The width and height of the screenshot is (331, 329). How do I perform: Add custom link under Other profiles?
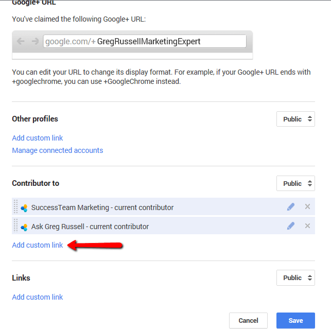coord(38,138)
